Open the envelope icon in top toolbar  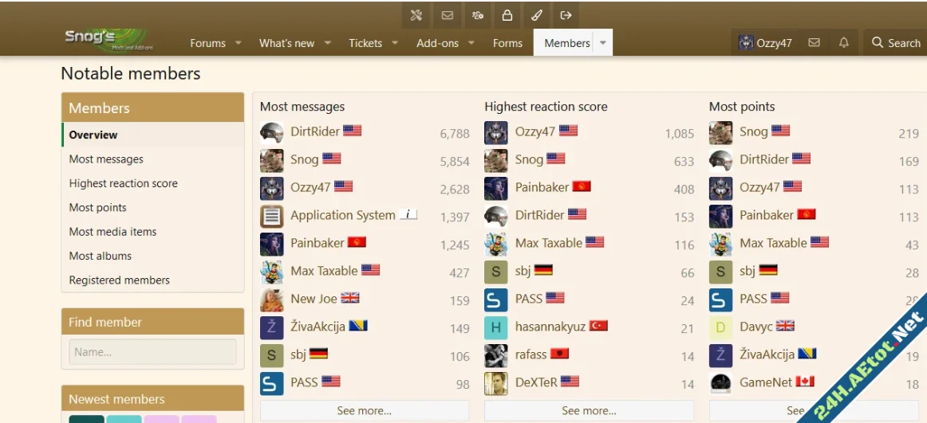[447, 15]
